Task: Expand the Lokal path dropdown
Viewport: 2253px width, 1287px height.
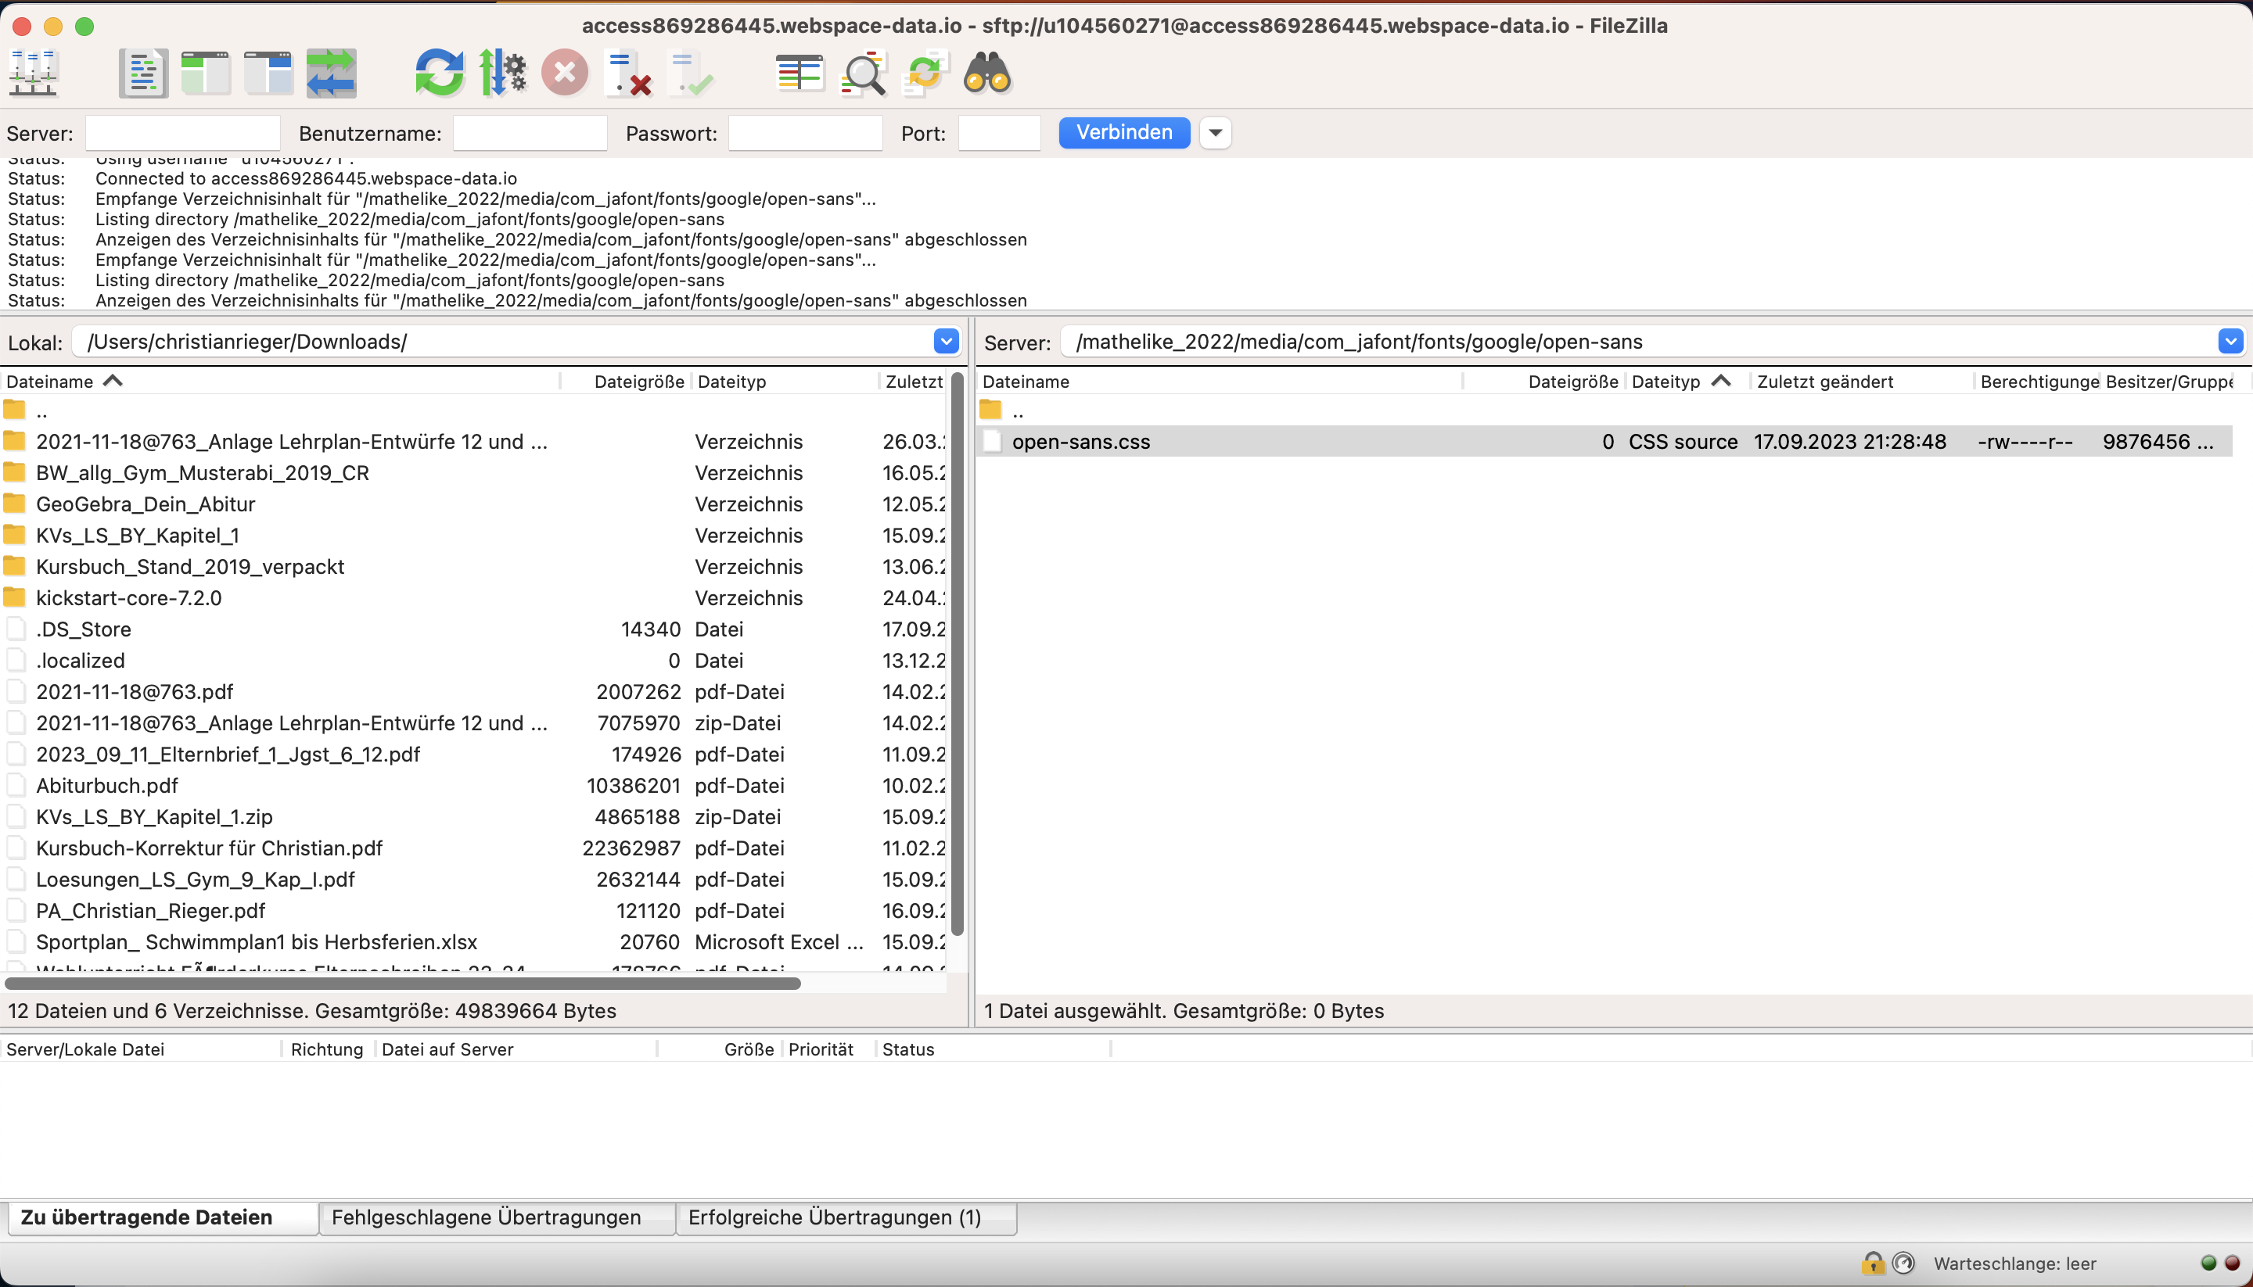Action: 945,341
